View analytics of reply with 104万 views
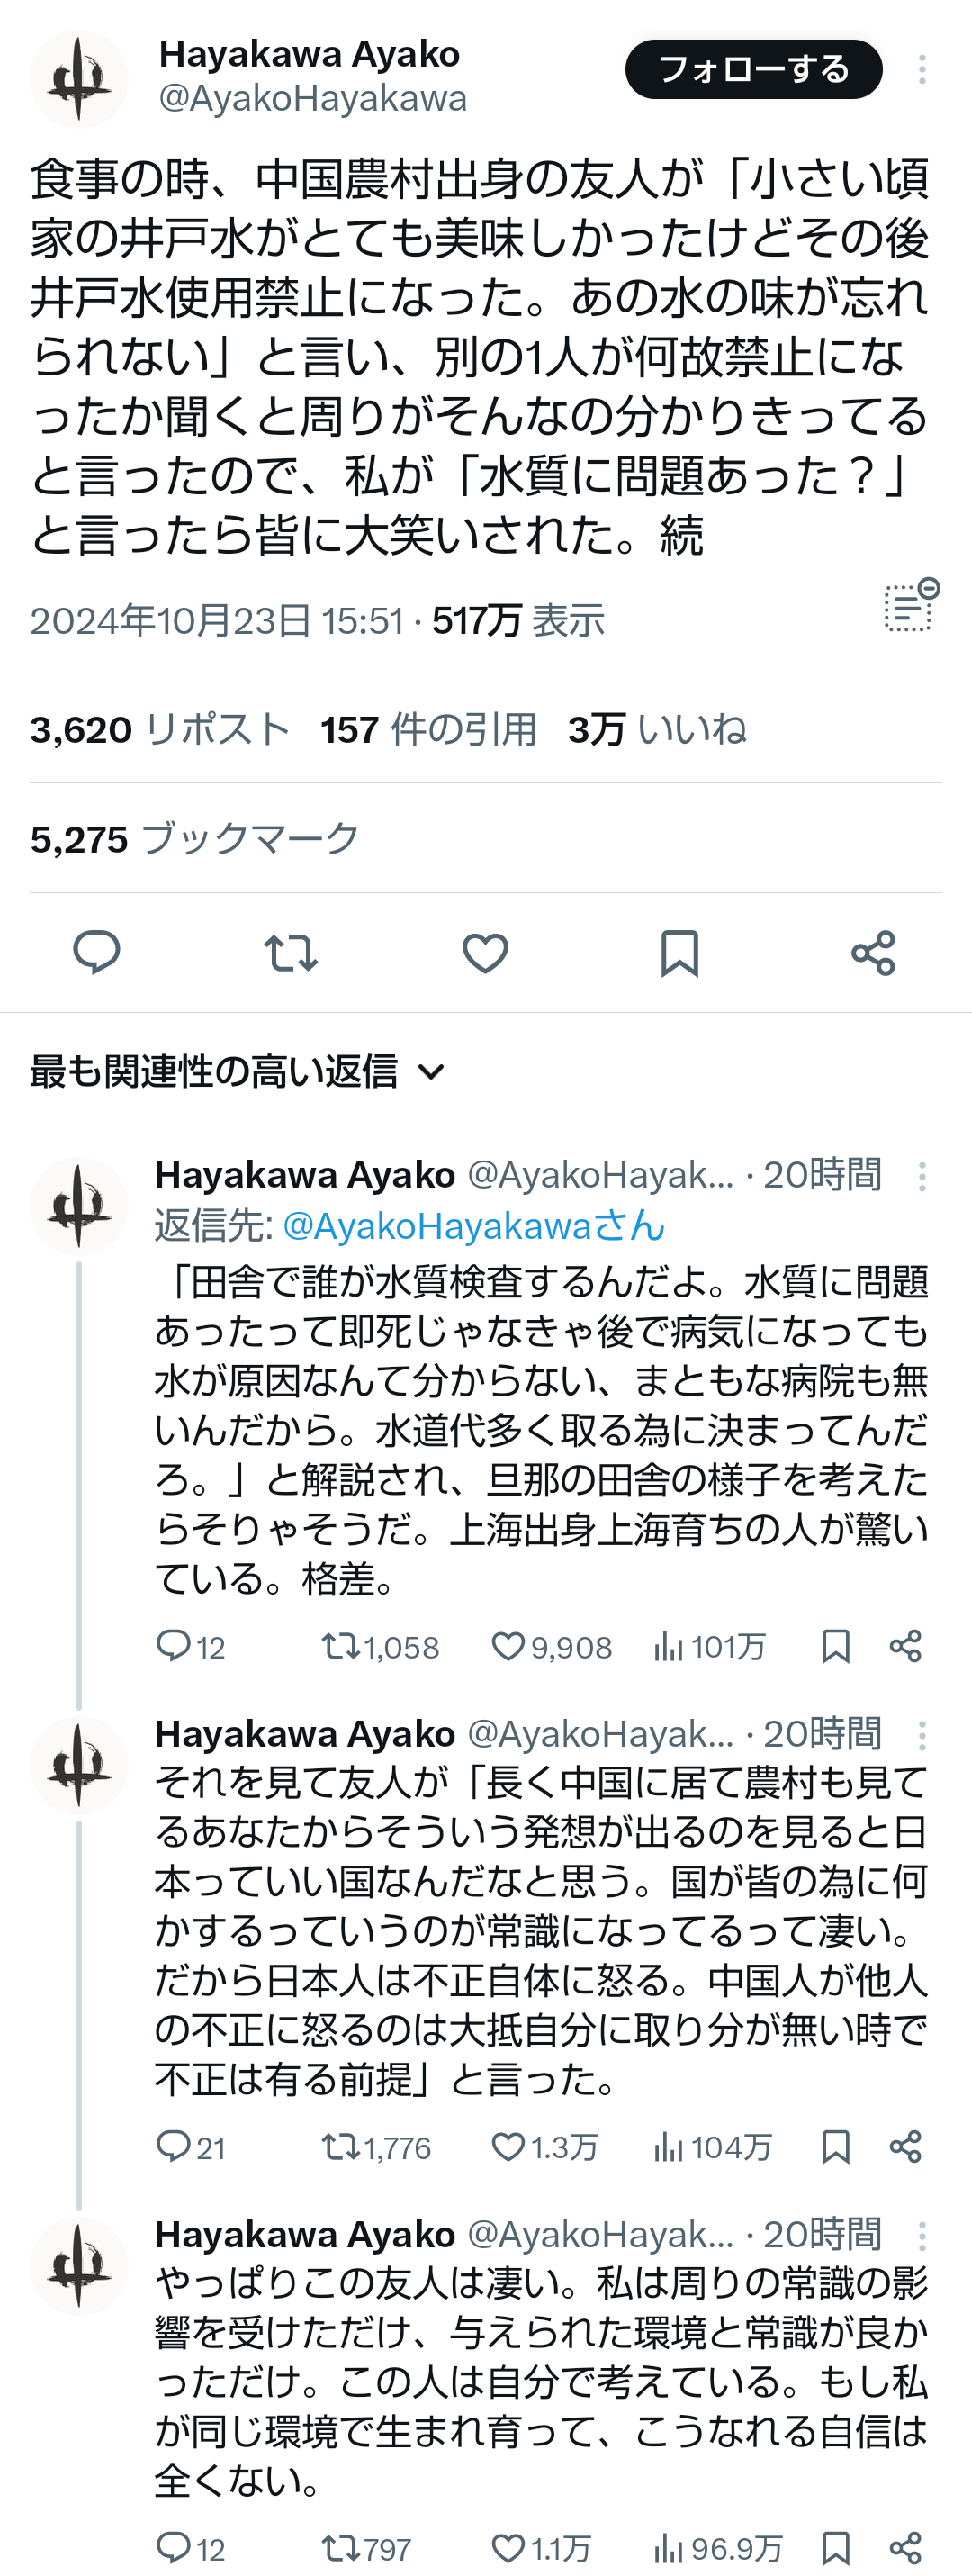This screenshot has width=972, height=2576. (668, 2147)
